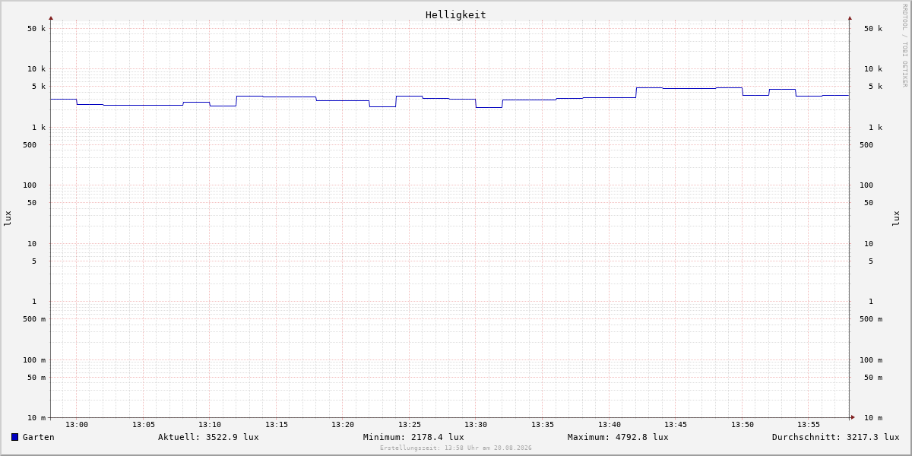This screenshot has width=912, height=456.
Task: Click the blue Garten legend color box
Action: [x=14, y=437]
